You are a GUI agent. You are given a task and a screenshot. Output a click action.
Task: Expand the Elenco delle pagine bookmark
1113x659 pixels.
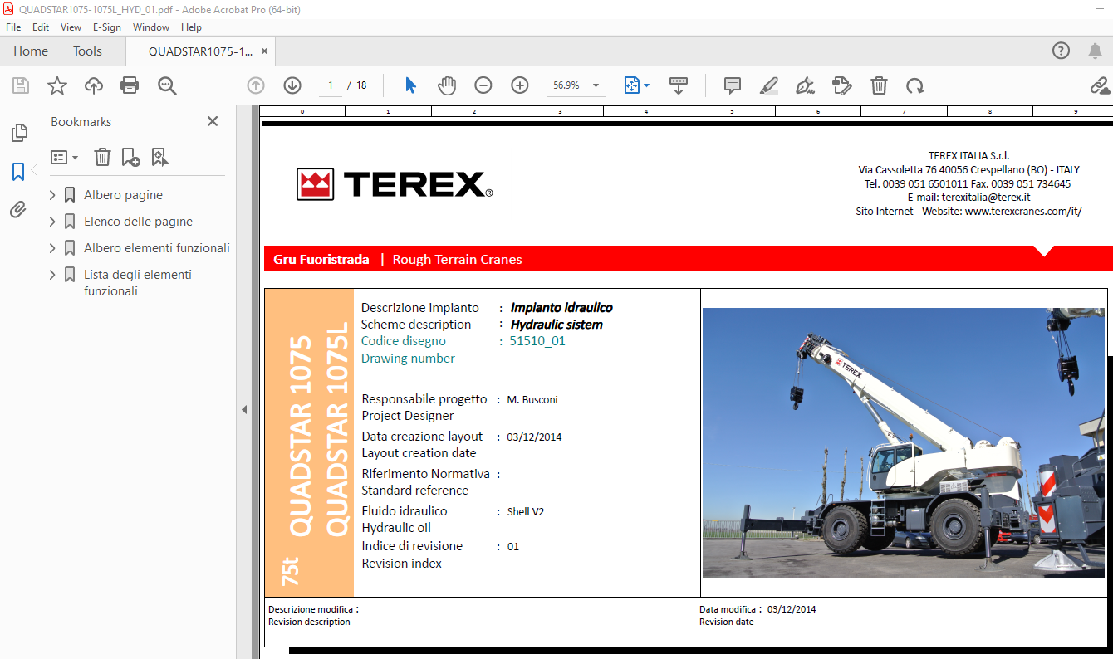52,222
